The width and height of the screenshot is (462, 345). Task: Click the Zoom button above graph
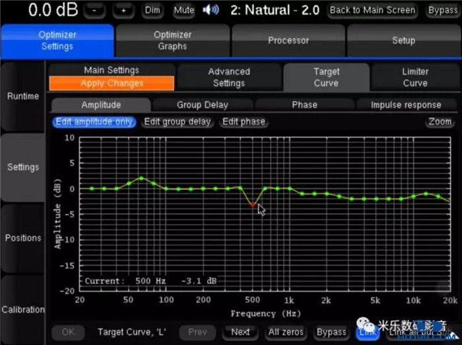[x=440, y=121]
